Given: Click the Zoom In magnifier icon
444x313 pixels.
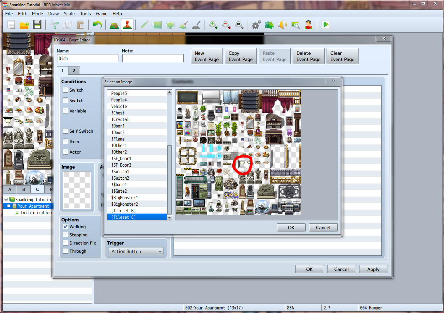Looking at the screenshot, I should tap(213, 25).
